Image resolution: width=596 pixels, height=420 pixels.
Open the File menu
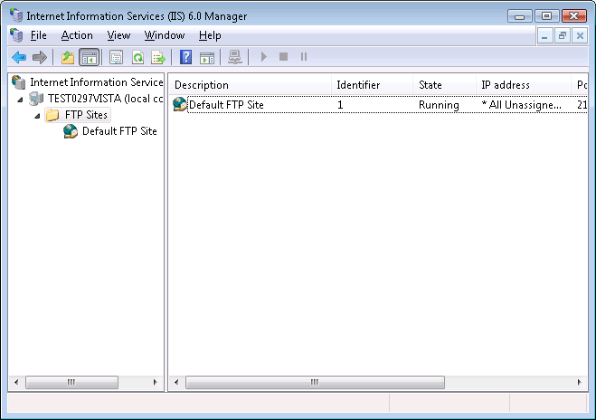(x=38, y=35)
